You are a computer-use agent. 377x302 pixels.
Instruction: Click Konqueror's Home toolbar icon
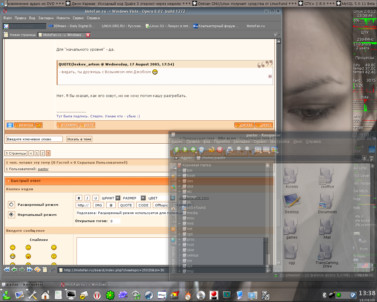(201, 150)
